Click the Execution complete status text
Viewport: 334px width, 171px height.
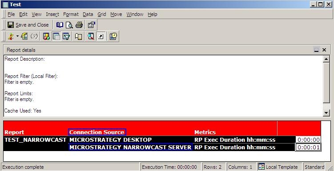pos(23,167)
